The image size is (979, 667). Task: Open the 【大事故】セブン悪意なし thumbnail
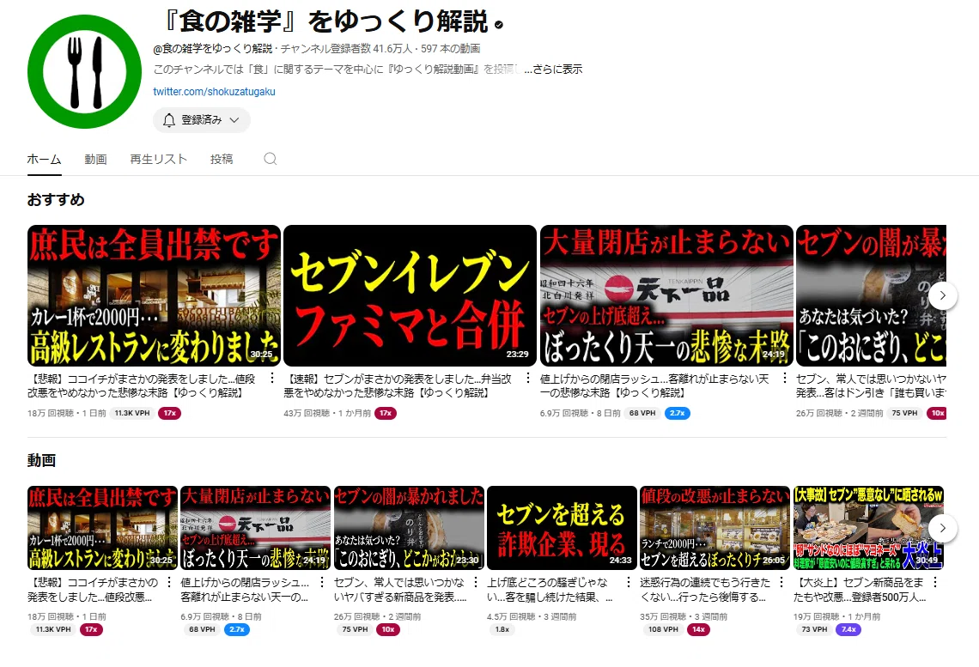click(868, 528)
